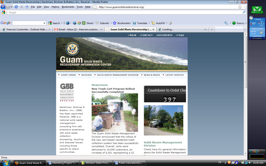Click the AutoFill button on Google Toolbar

point(158,23)
